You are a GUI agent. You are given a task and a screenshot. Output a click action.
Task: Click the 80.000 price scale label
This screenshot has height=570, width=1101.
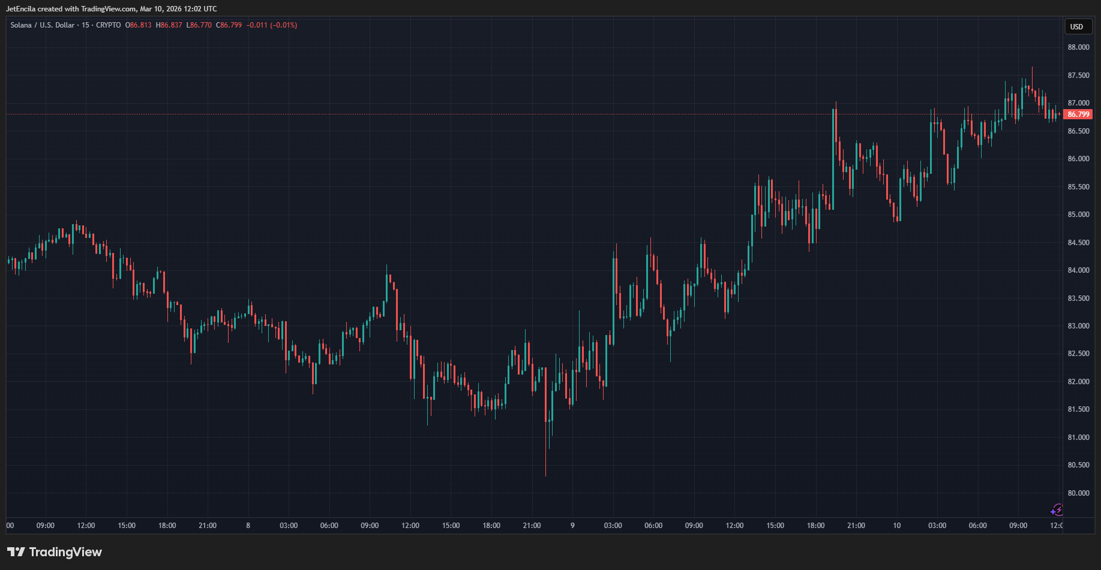(1078, 493)
